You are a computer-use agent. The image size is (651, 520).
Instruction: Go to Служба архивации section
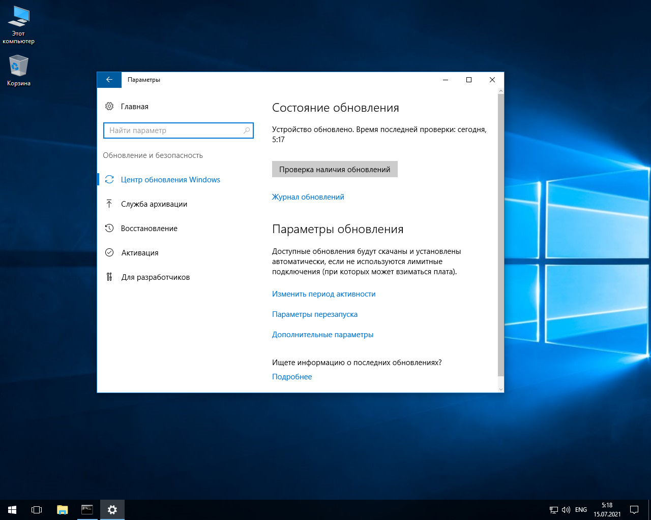pyautogui.click(x=154, y=204)
